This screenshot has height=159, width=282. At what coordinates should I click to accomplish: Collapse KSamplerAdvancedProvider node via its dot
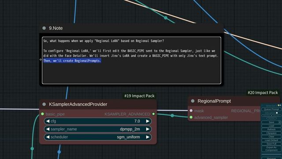tap(44, 104)
